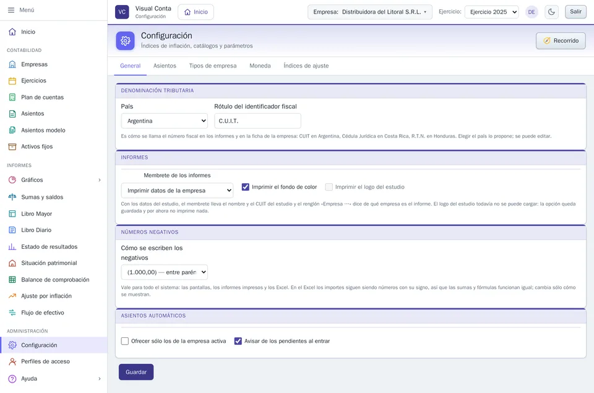Open the País dropdown showing Argentina
This screenshot has width=594, height=393.
(x=165, y=121)
